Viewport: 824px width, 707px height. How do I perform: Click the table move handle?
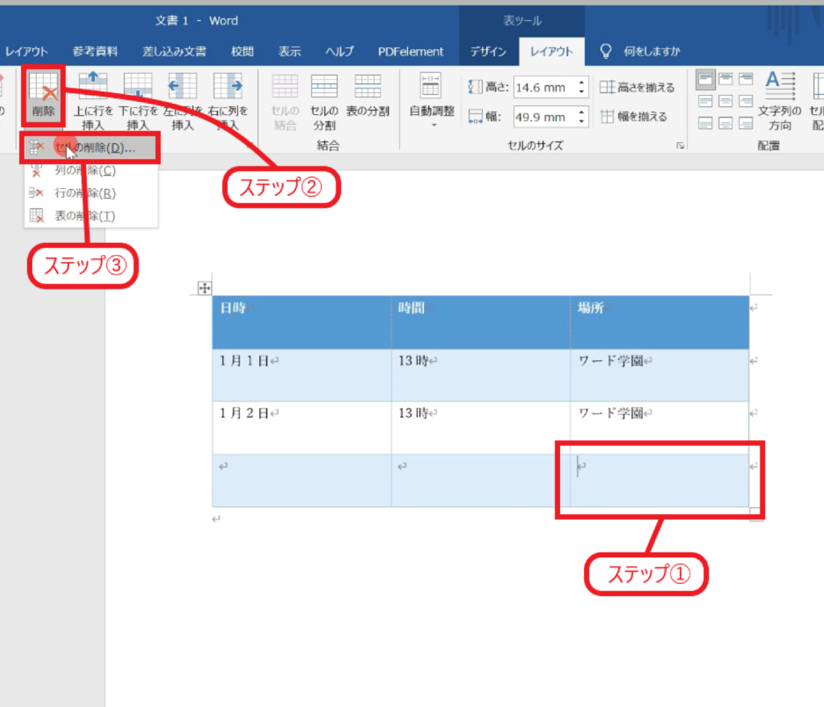[x=204, y=288]
